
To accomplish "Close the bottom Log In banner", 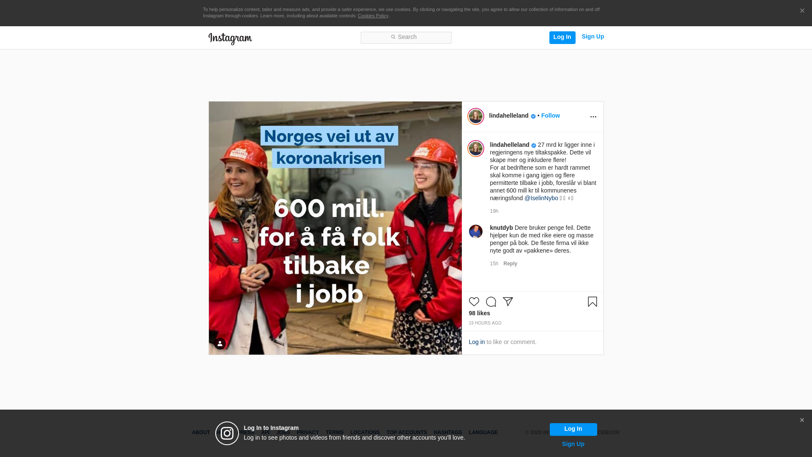I will (x=802, y=420).
